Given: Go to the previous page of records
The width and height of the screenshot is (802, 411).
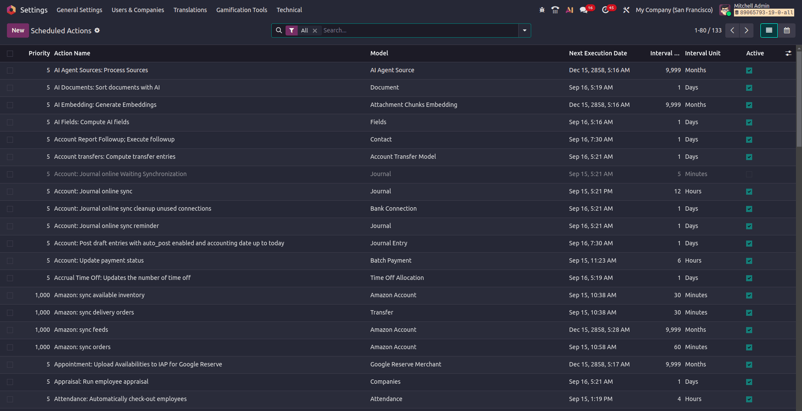Looking at the screenshot, I should click(x=732, y=30).
